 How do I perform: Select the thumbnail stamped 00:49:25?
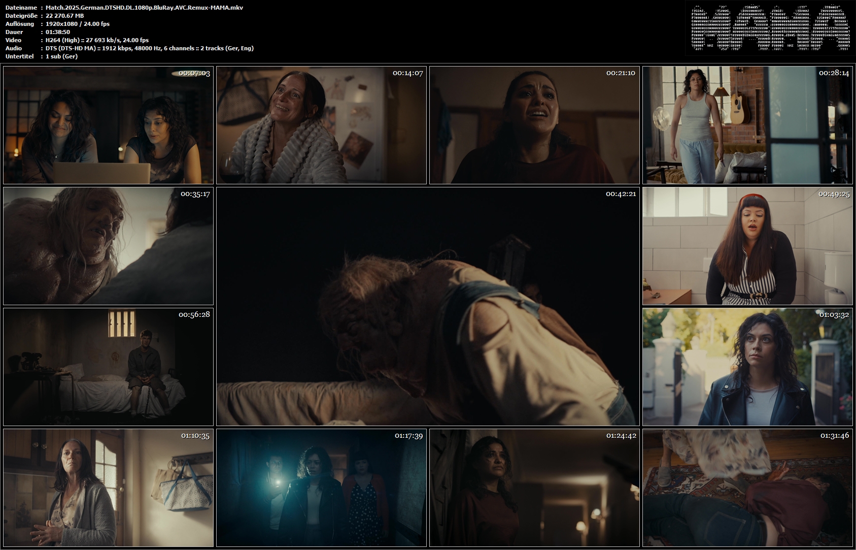pos(747,246)
